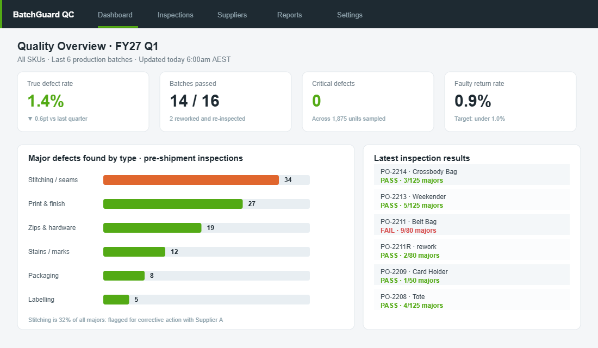Select the Faulty return rate card
The image size is (598, 348).
coord(510,102)
